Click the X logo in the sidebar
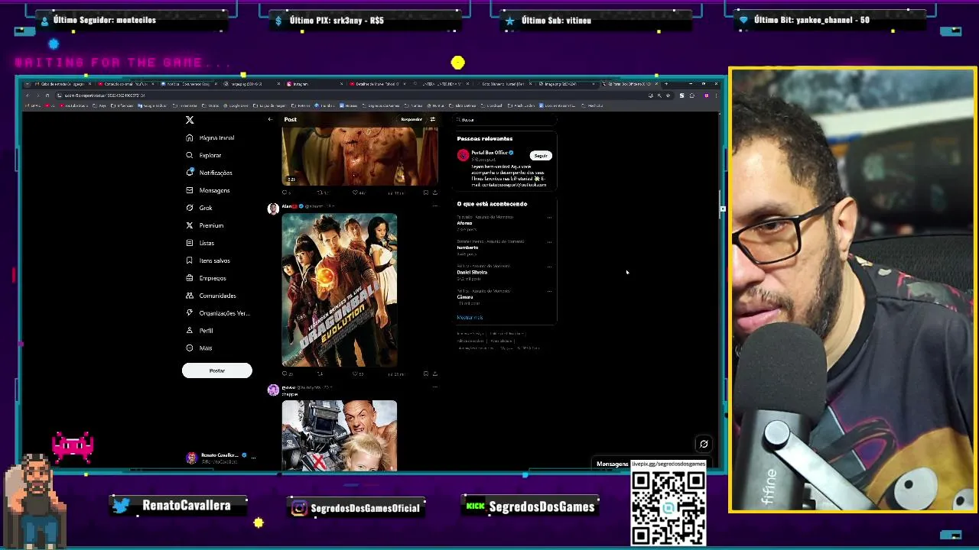Viewport: 979px width, 550px height. 190,120
